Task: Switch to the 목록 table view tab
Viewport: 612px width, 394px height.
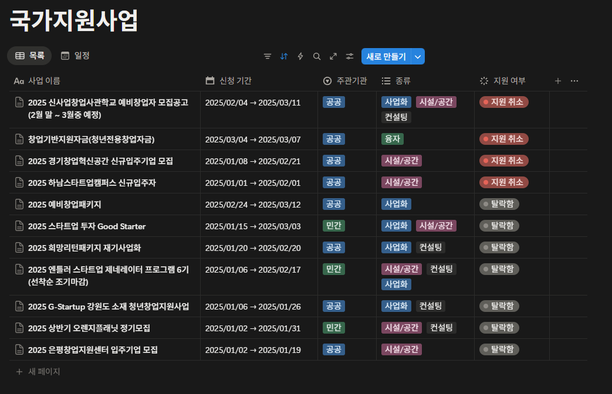Action: coord(29,56)
